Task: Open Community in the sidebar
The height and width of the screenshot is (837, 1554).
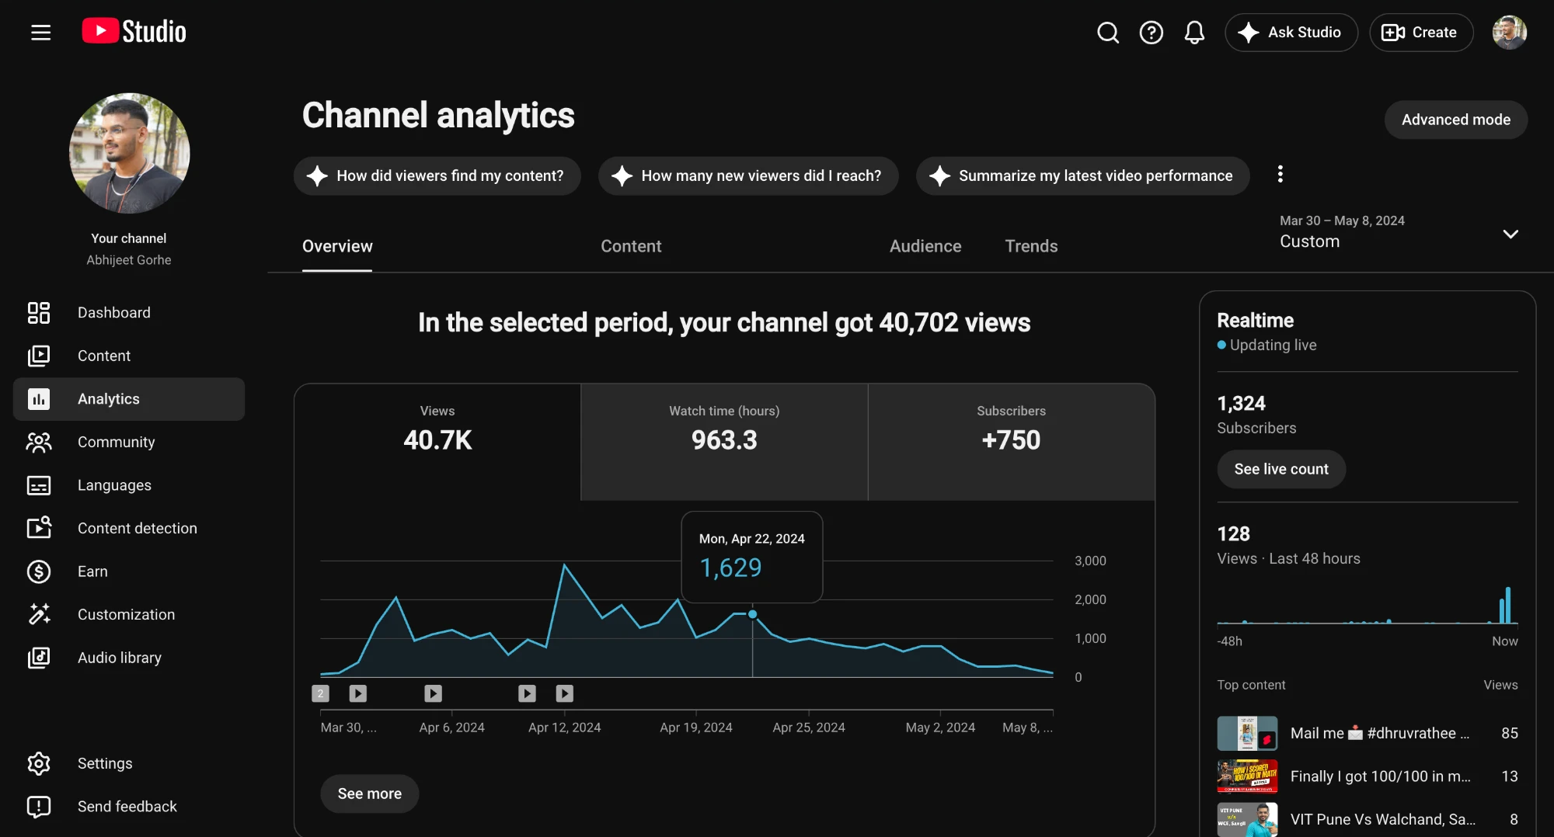Action: [x=129, y=442]
